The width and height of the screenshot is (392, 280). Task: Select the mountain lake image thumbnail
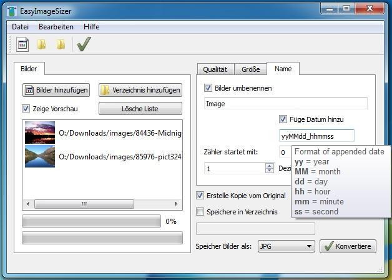(40, 156)
